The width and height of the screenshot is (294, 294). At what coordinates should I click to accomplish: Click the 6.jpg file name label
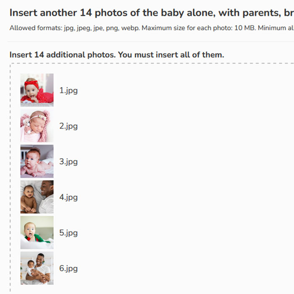tap(68, 269)
